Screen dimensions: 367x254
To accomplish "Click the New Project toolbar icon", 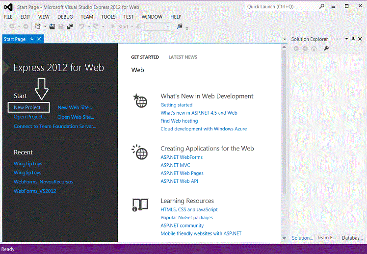I will click(x=38, y=26).
